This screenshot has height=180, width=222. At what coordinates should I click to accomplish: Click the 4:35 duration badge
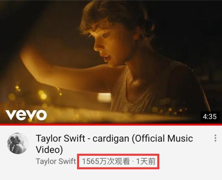[x=210, y=117]
